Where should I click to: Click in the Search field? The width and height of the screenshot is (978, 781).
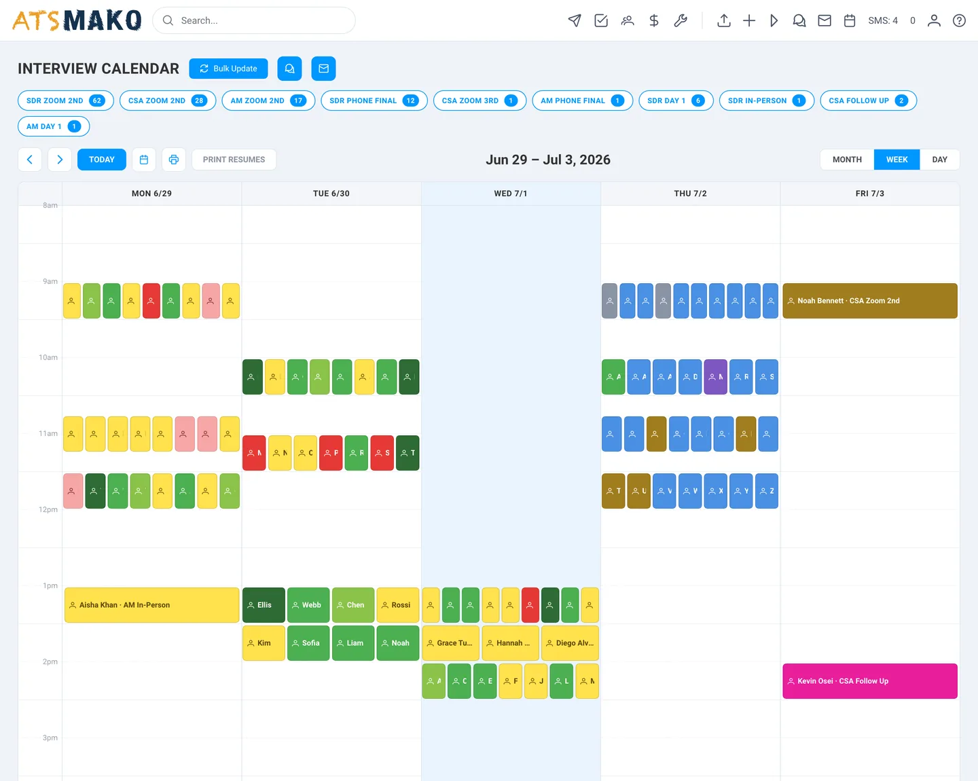click(x=254, y=20)
